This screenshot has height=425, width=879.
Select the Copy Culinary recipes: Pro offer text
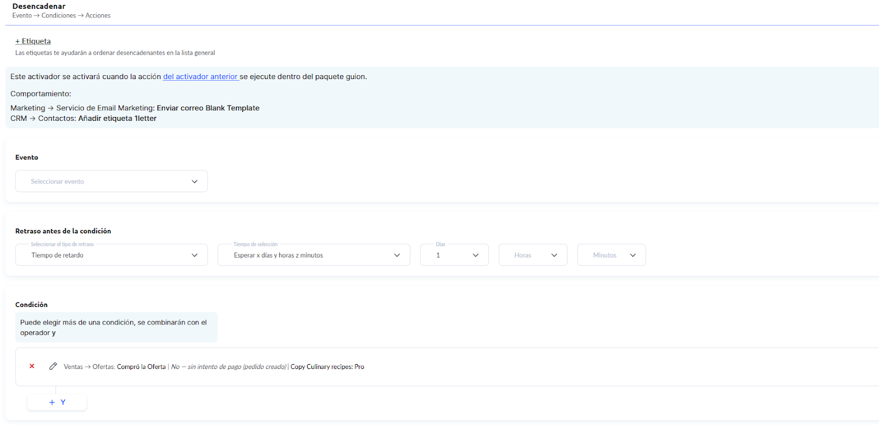327,367
